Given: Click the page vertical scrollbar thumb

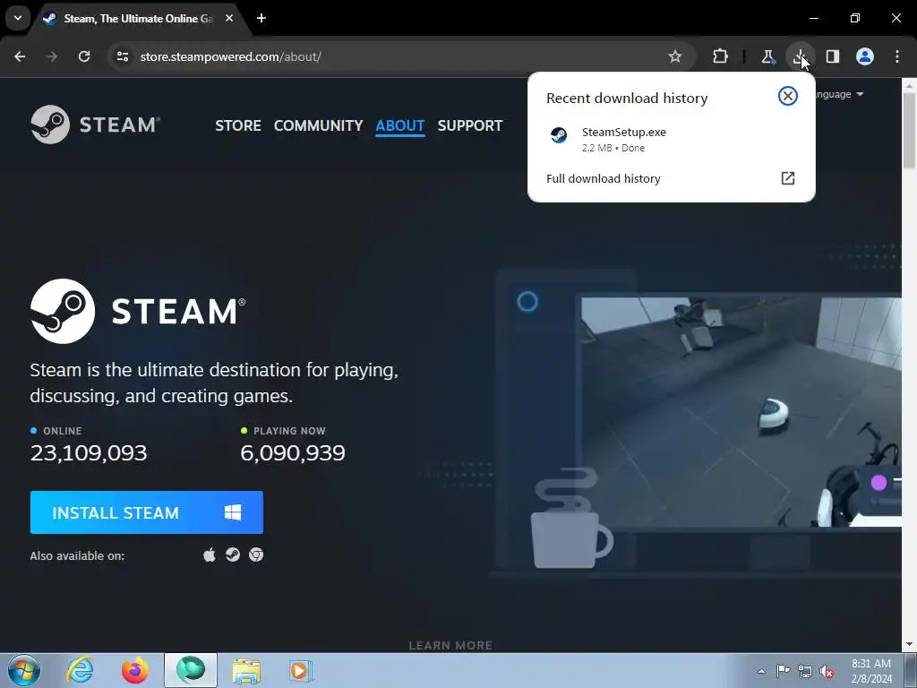Looking at the screenshot, I should [909, 131].
